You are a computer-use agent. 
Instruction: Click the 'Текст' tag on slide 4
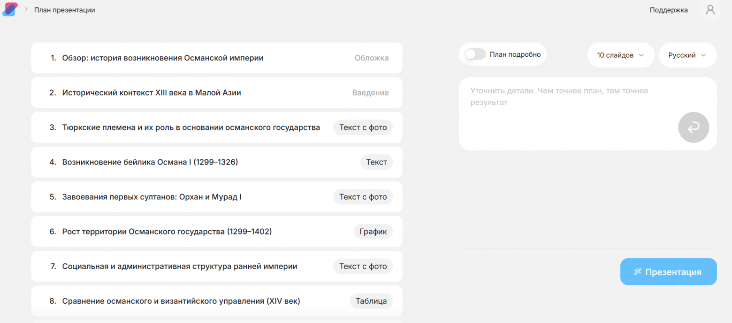coord(376,162)
